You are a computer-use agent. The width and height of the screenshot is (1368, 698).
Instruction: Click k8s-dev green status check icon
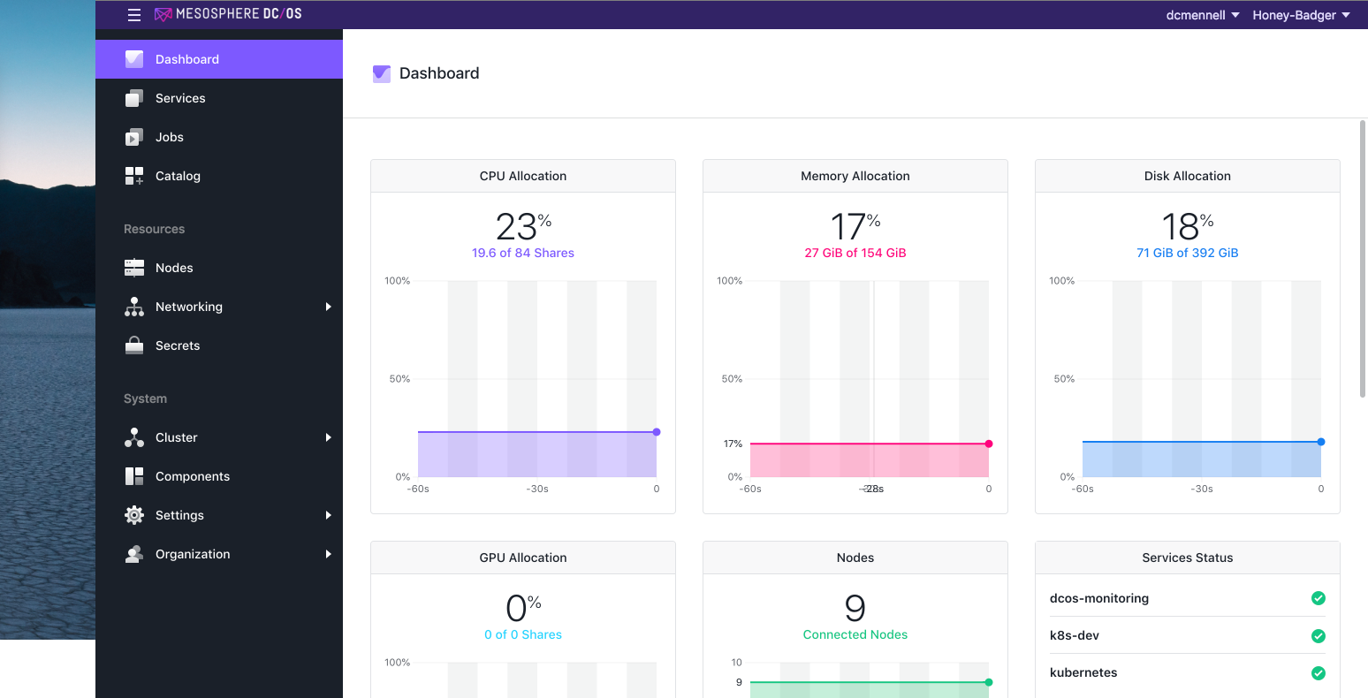point(1319,635)
